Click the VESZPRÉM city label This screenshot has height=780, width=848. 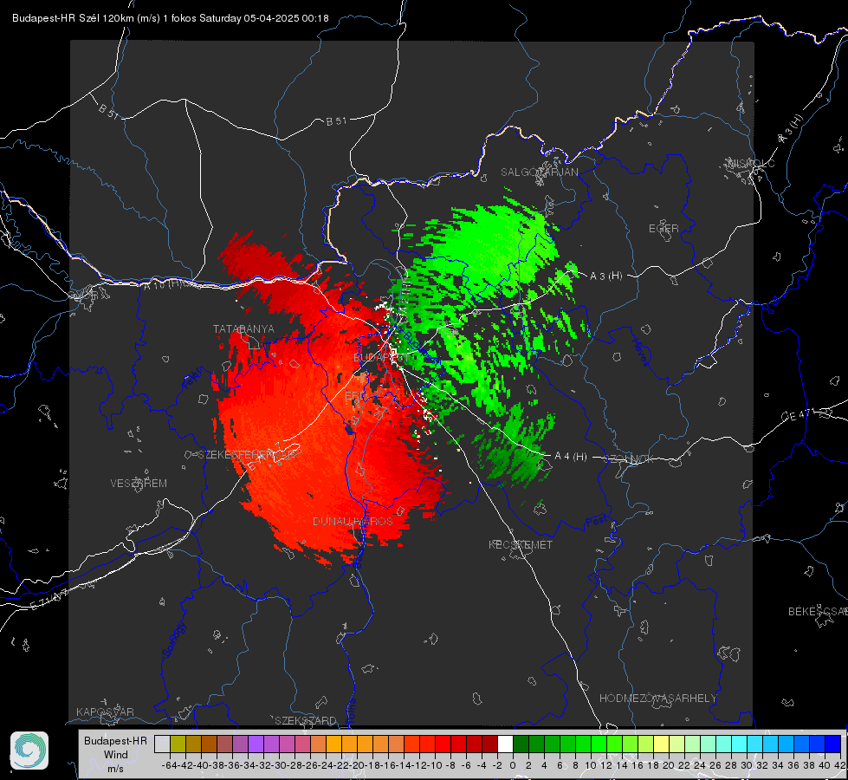(139, 484)
